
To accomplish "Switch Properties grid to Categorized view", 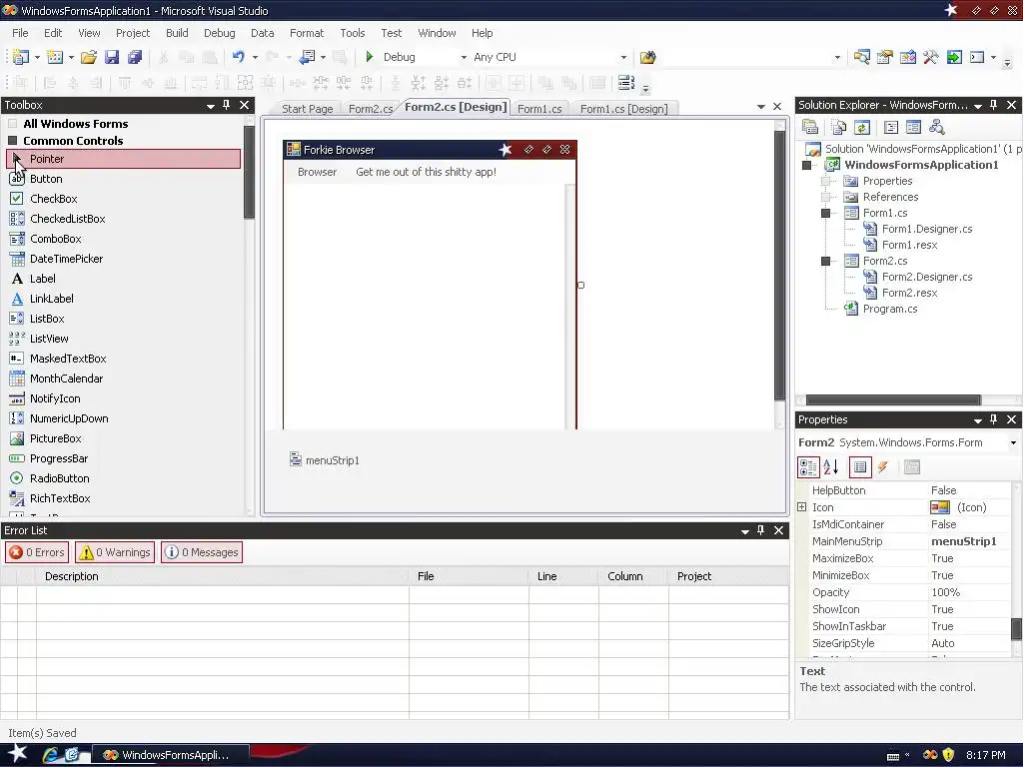I will [x=808, y=467].
